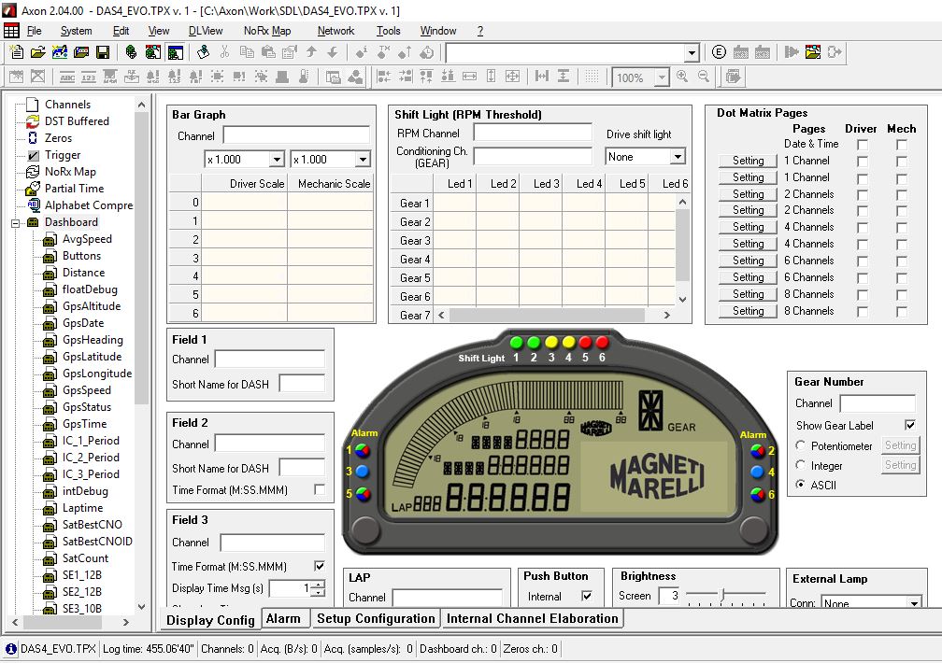
Task: Click the new document toolbar icon
Action: pos(17,52)
